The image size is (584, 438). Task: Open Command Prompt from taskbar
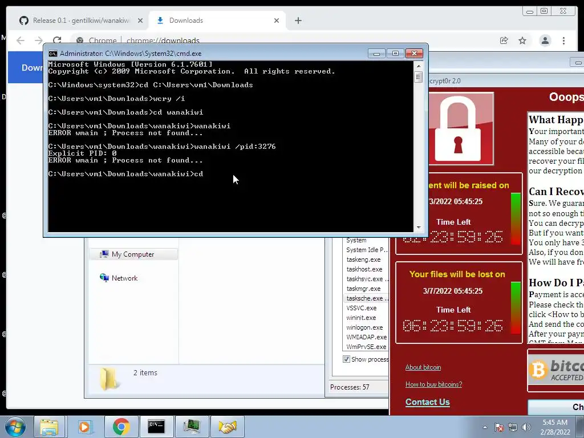coord(156,427)
